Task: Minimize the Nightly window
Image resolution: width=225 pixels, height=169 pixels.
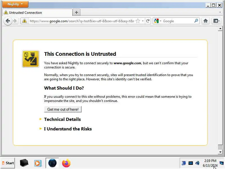Action: click(208, 5)
